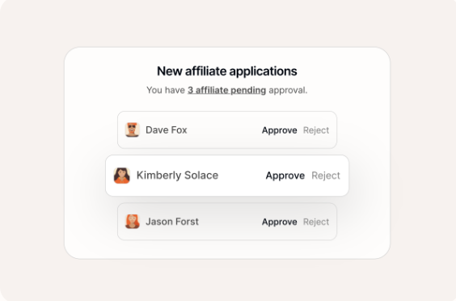This screenshot has height=301, width=456.
Task: Select the Jason Forst name label
Action: coord(172,222)
